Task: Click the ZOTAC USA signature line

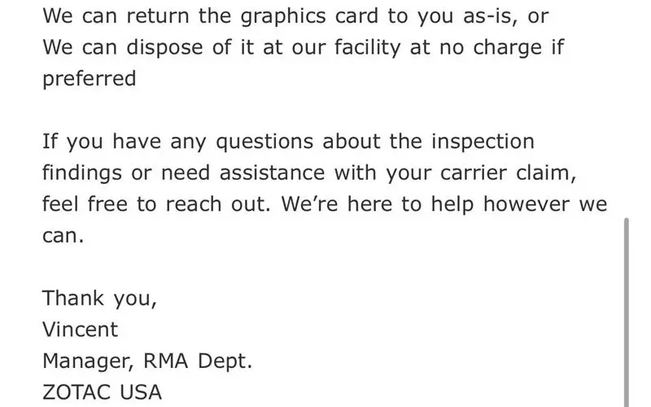Action: 102,392
